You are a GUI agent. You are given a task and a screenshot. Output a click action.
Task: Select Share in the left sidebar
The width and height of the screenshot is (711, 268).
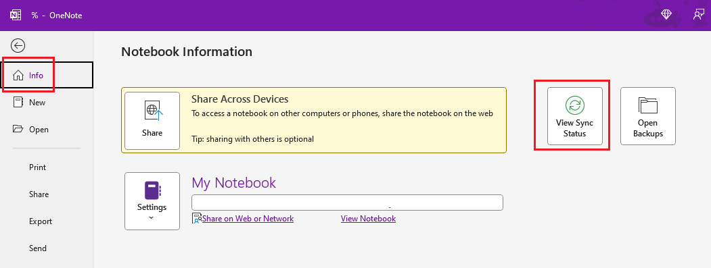39,194
